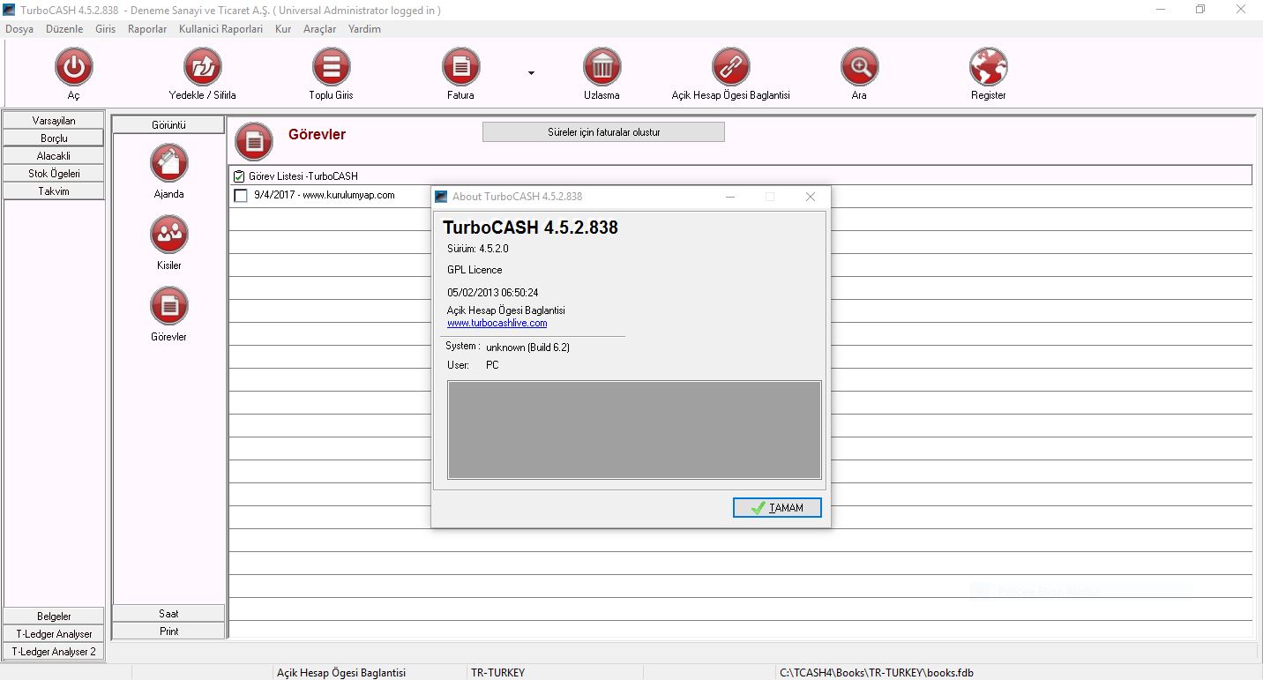Open Uzlasma reconciliation icon

pyautogui.click(x=602, y=67)
